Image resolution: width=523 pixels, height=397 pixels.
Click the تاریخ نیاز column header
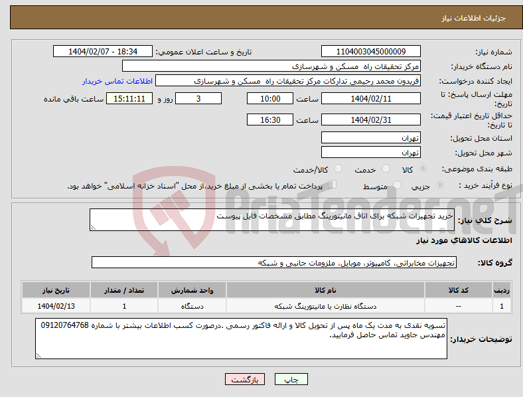click(x=56, y=290)
